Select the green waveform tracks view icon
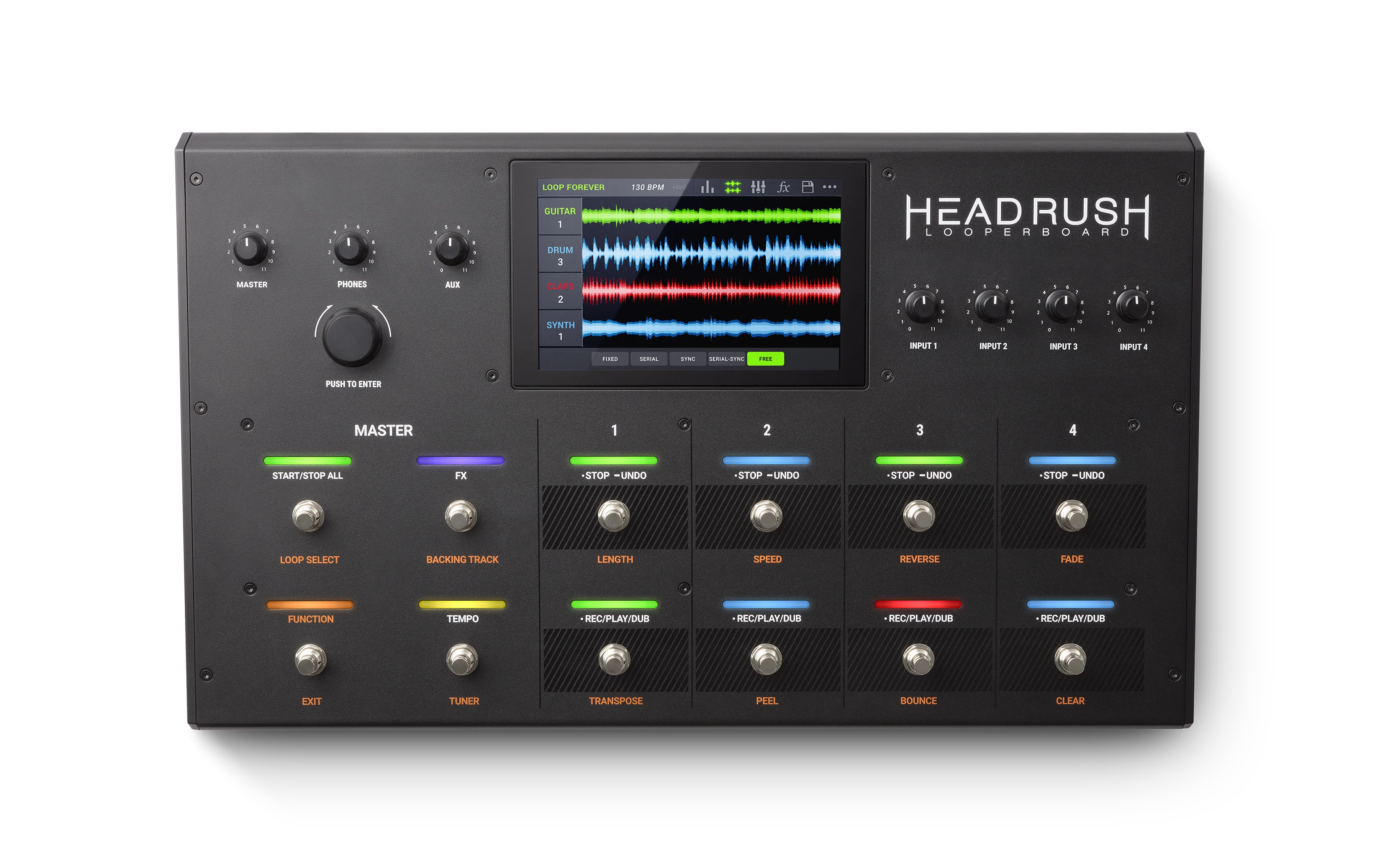 click(732, 187)
